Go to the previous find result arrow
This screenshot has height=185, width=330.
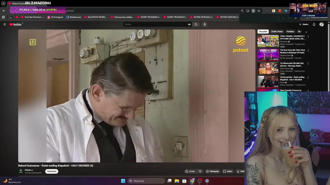tap(283, 18)
